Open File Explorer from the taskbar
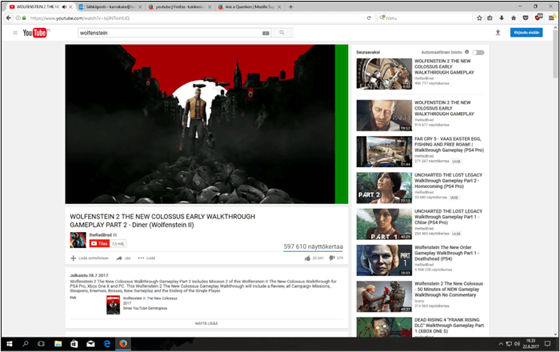 (58, 344)
